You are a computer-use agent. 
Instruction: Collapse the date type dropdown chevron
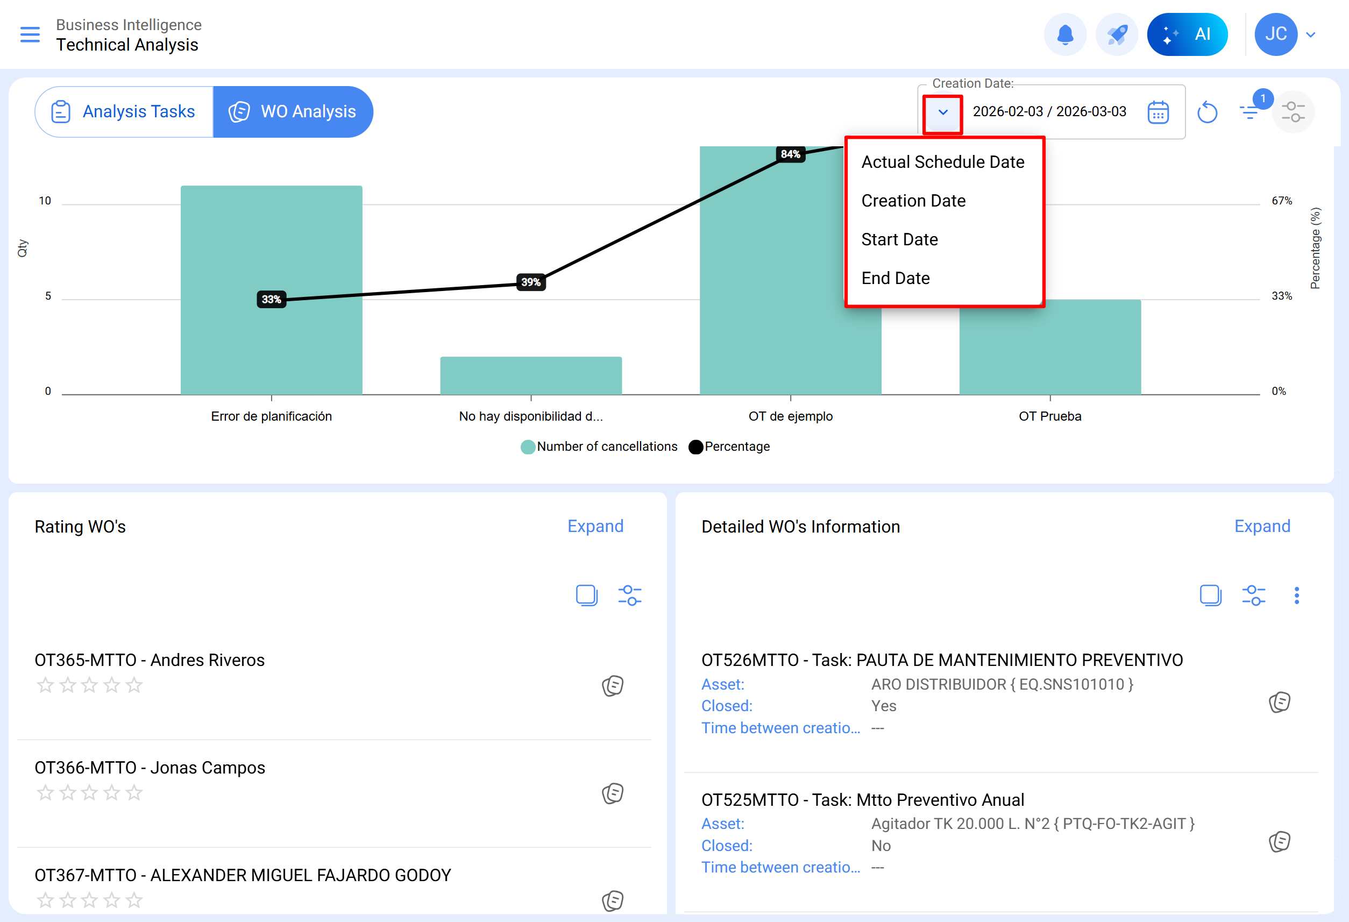[x=943, y=112]
